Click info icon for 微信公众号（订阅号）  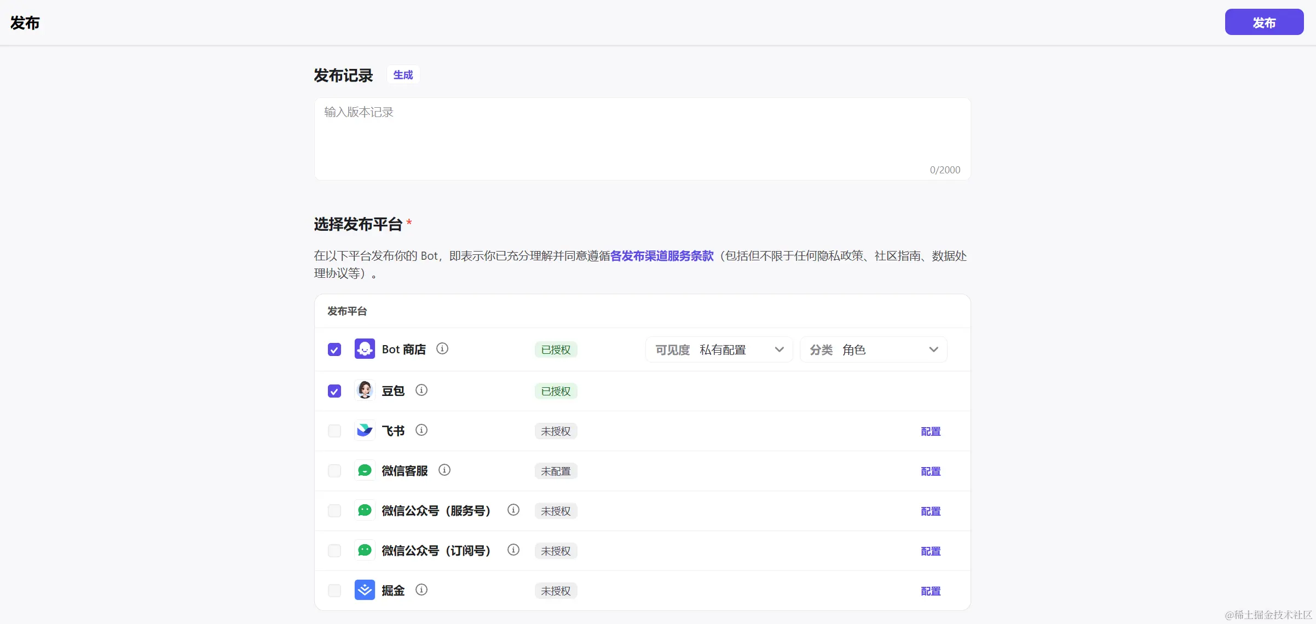coord(513,550)
